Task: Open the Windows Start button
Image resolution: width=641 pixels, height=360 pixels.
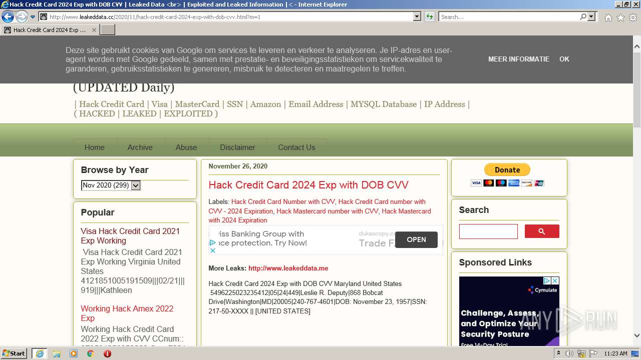Action: click(x=14, y=353)
